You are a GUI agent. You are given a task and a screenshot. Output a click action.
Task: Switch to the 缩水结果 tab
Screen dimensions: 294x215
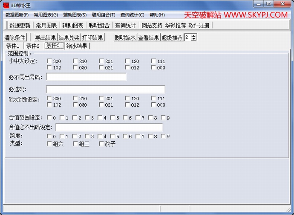tap(77, 46)
